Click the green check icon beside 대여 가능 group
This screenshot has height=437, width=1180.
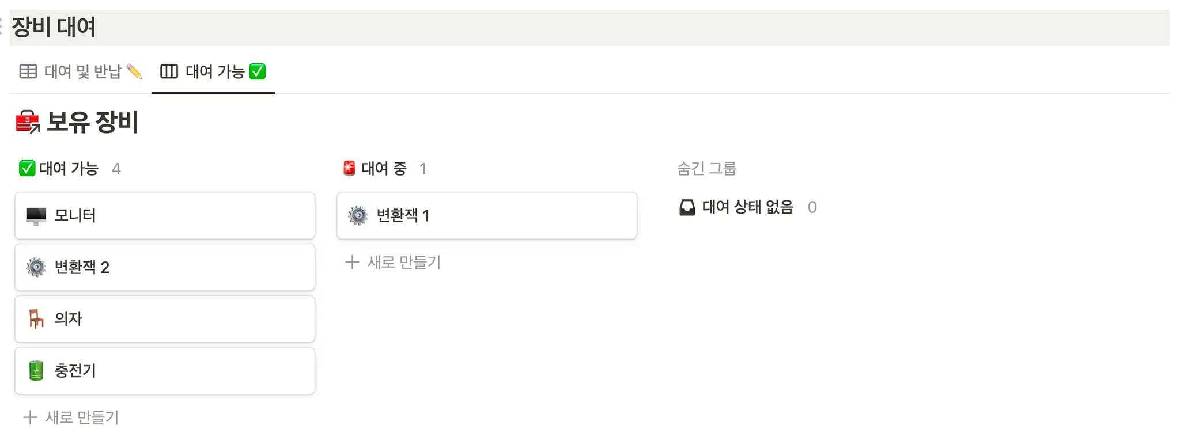[x=27, y=169]
